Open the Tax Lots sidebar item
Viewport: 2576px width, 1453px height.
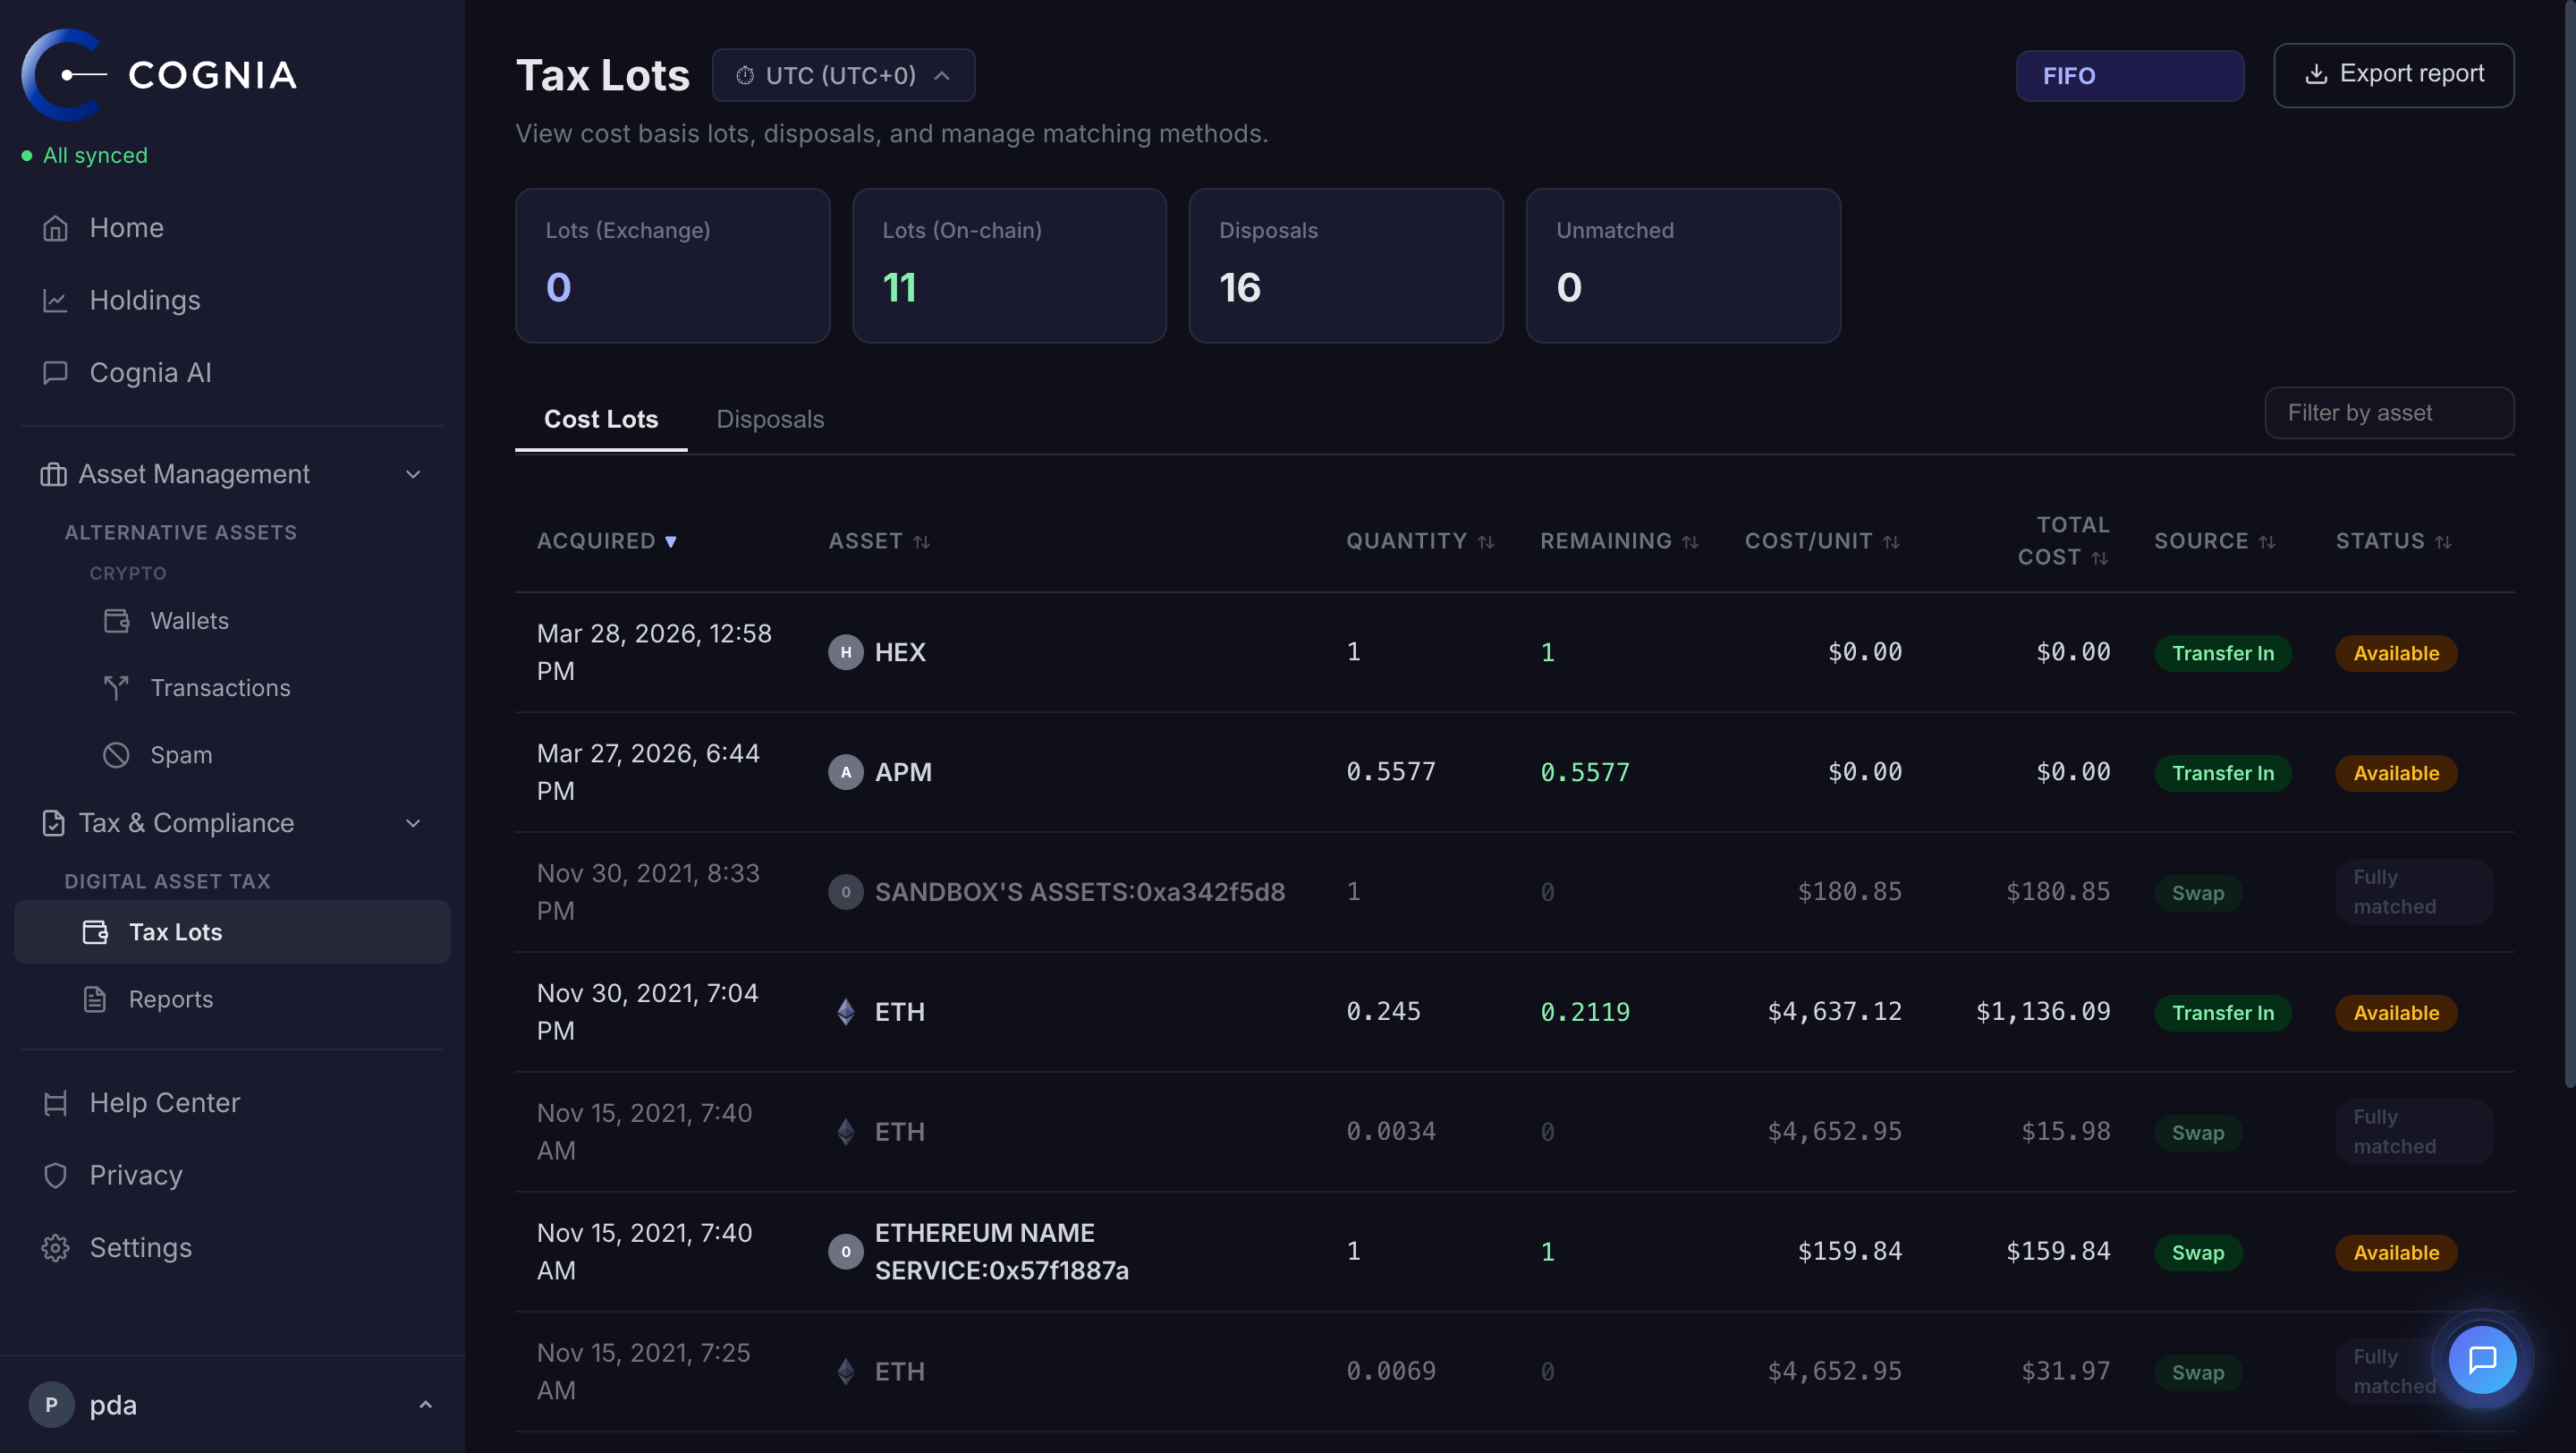click(x=232, y=932)
